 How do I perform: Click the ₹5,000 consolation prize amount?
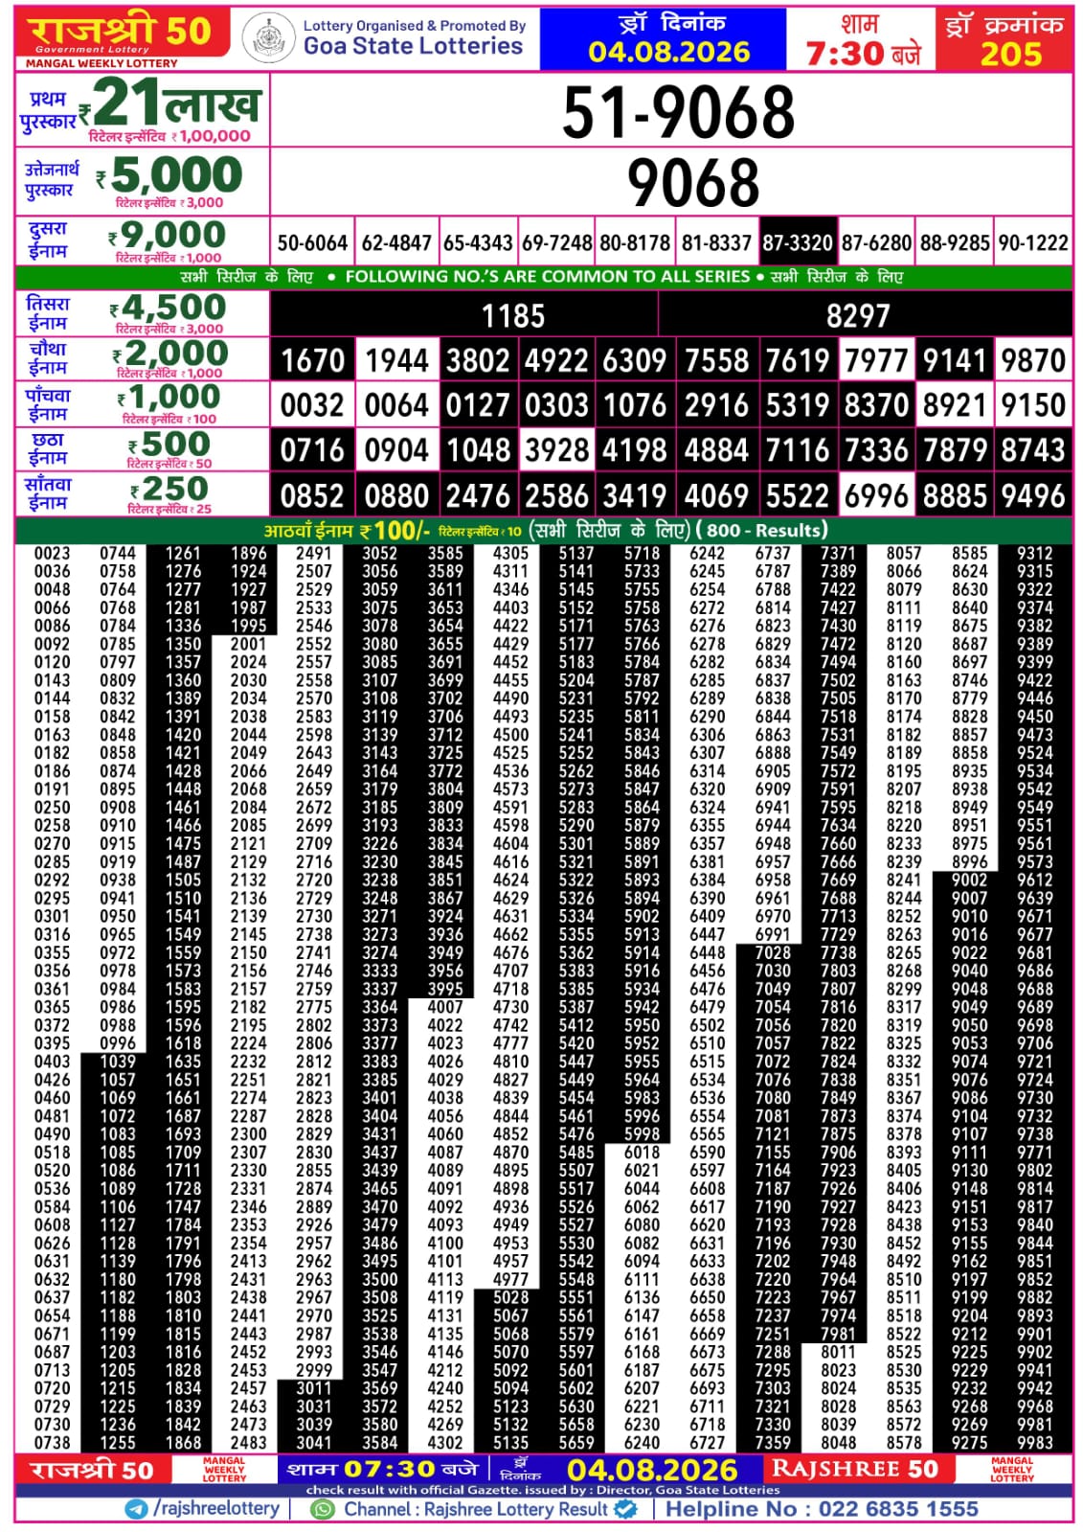(x=169, y=175)
